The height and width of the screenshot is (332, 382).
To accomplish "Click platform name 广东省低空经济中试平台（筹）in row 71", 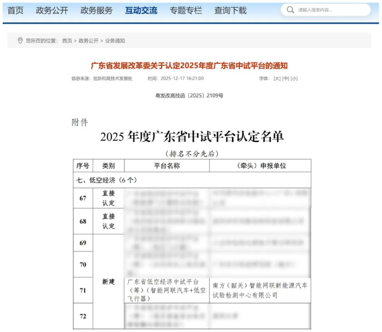I will 166,290.
